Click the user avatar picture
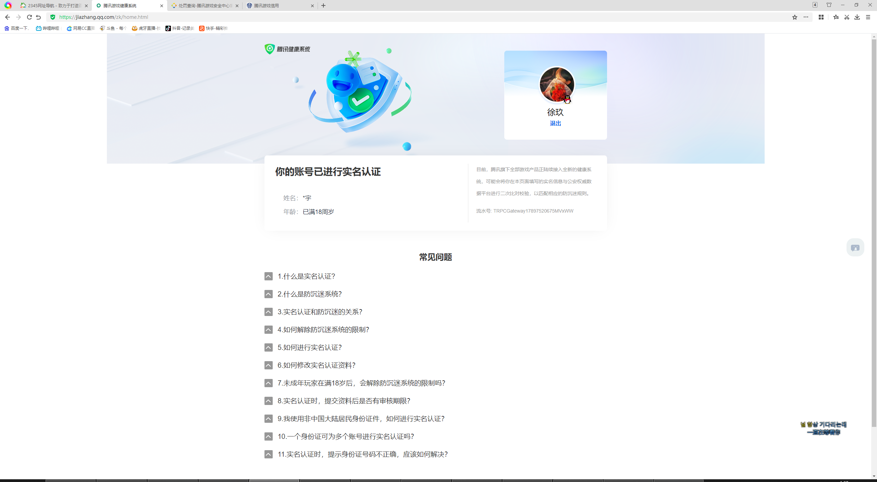Viewport: 877px width, 482px height. [x=557, y=85]
